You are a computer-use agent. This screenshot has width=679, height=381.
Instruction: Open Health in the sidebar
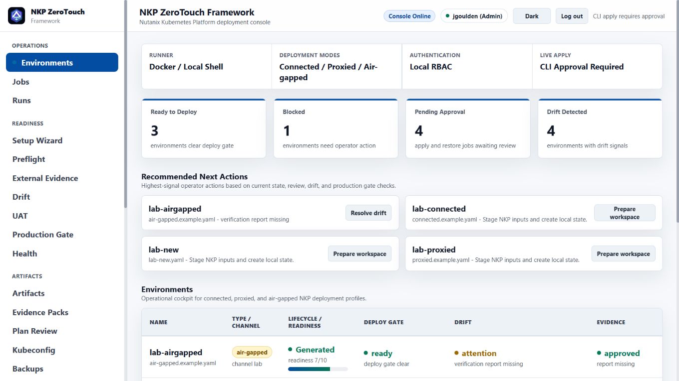point(25,254)
